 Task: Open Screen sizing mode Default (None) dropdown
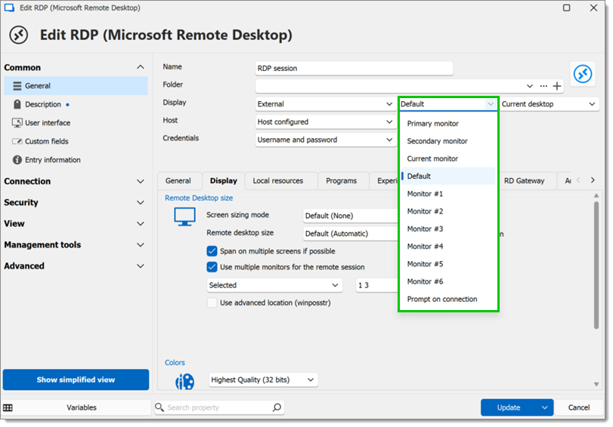tap(350, 216)
